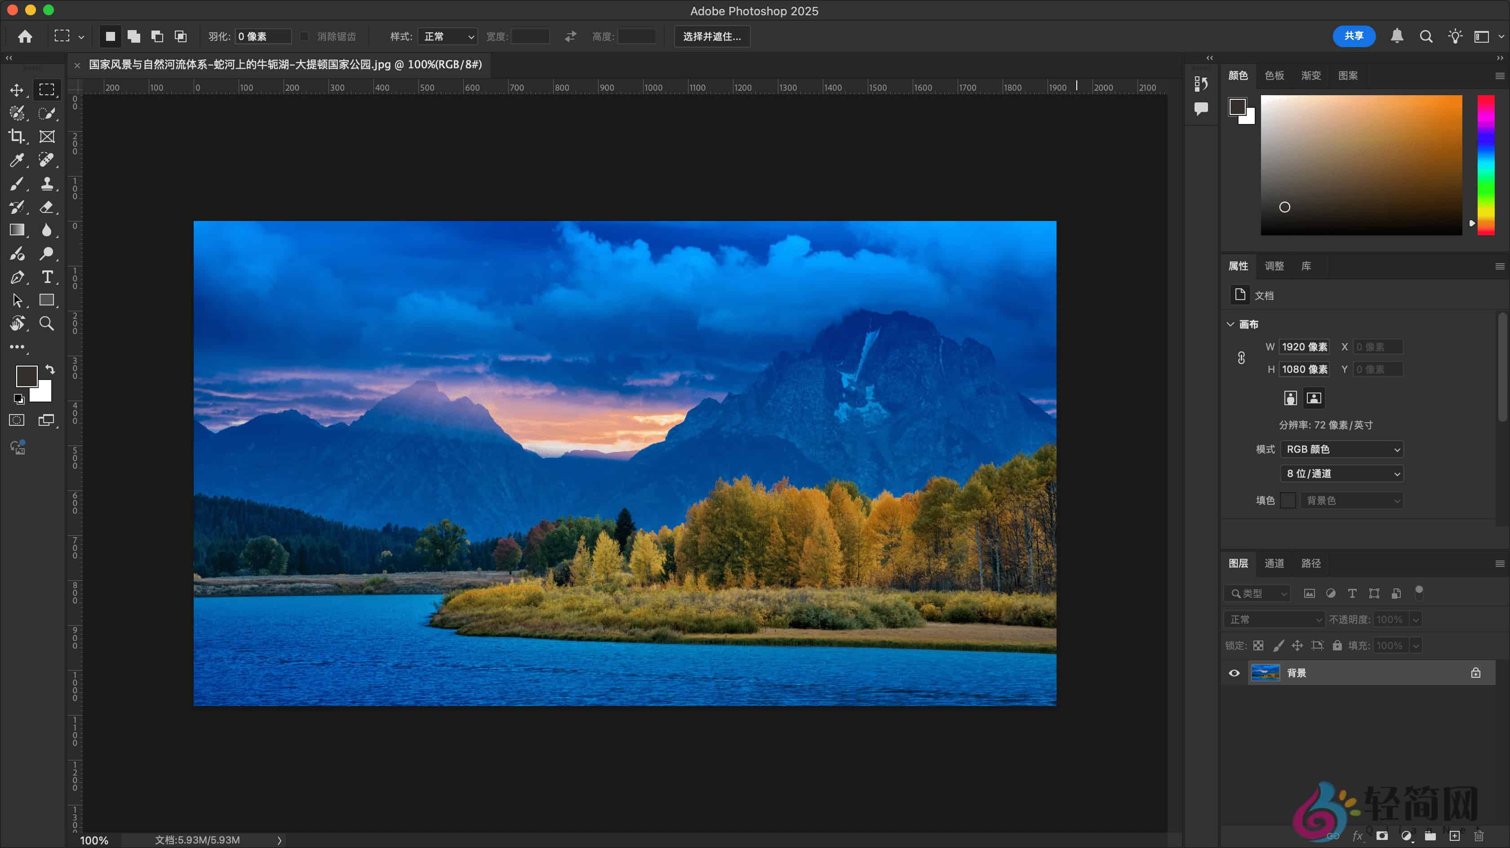
Task: Select the Move tool
Action: pos(17,90)
